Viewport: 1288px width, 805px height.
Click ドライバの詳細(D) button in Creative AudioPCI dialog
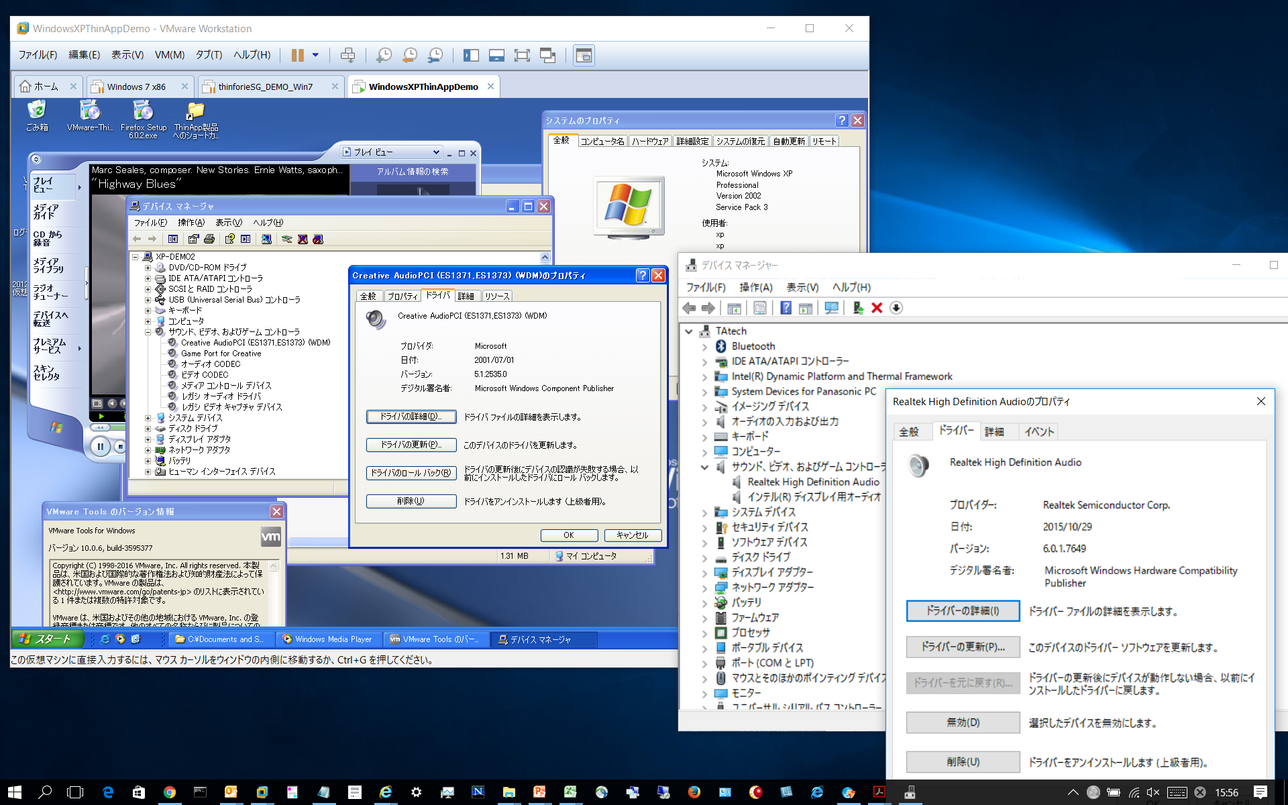click(411, 417)
